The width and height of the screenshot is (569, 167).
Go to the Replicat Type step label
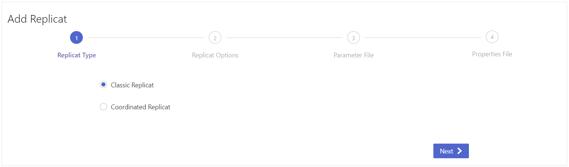click(x=77, y=55)
